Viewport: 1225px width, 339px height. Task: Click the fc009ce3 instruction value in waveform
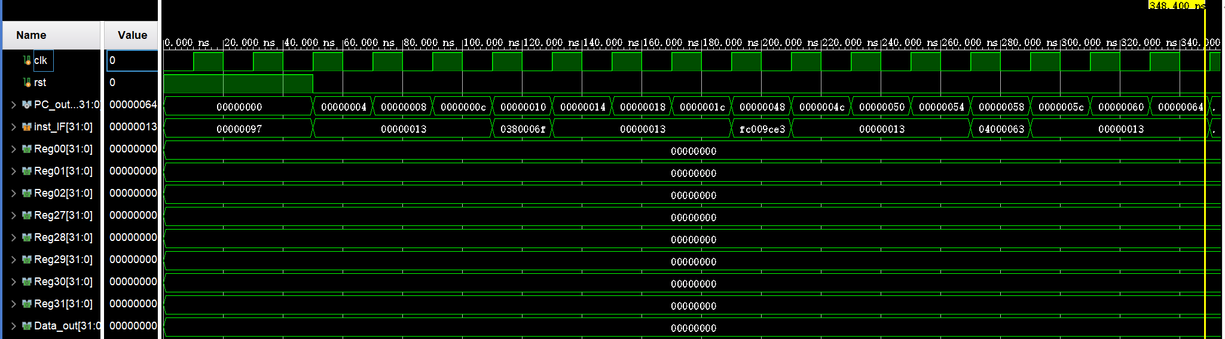click(x=762, y=129)
